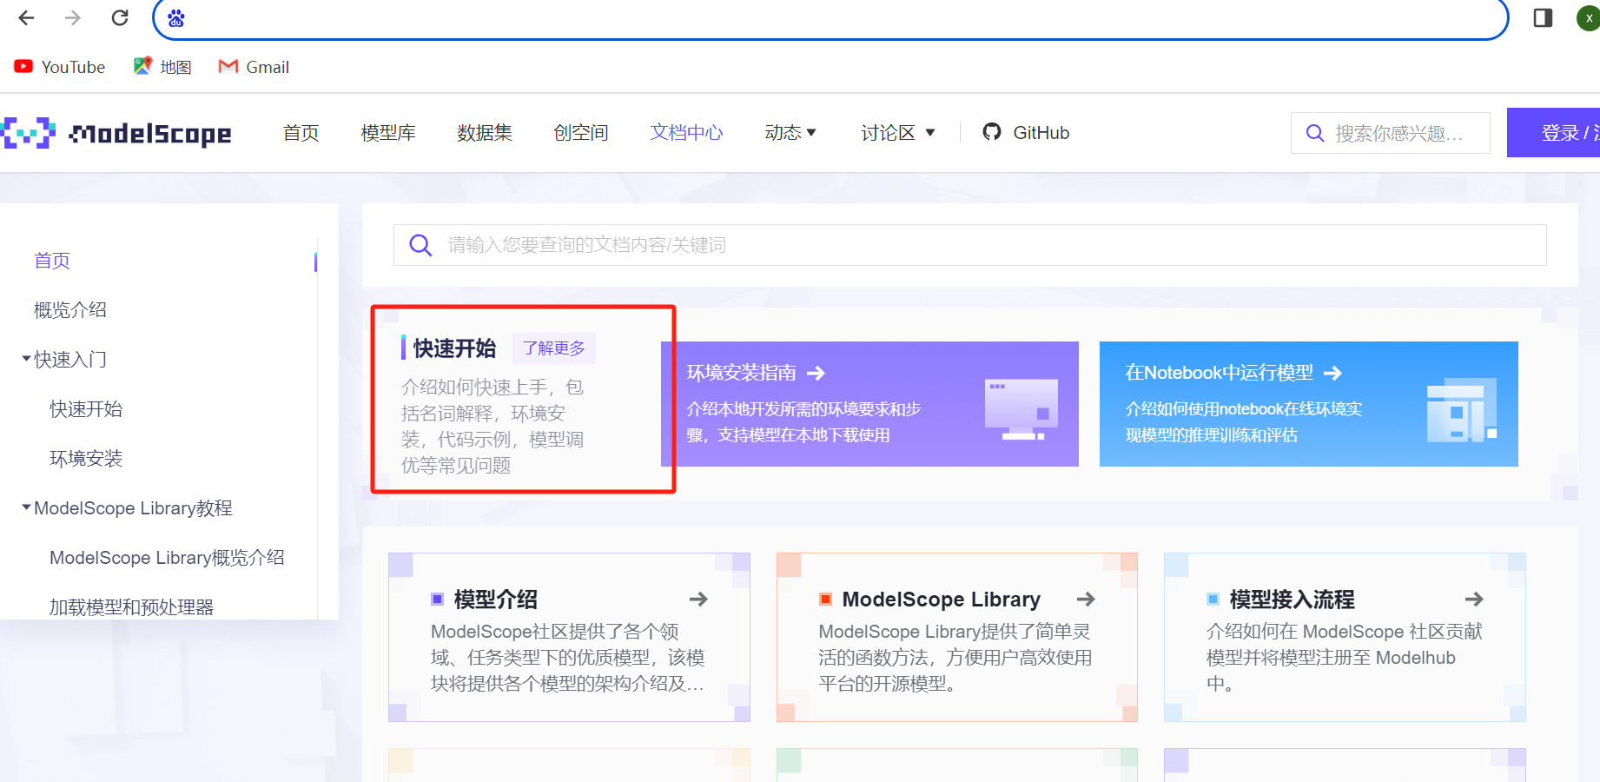Click the Baidu paw icon in address bar

[176, 18]
